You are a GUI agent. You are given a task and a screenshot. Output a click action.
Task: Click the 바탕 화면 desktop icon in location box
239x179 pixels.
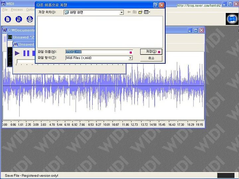click(67, 12)
